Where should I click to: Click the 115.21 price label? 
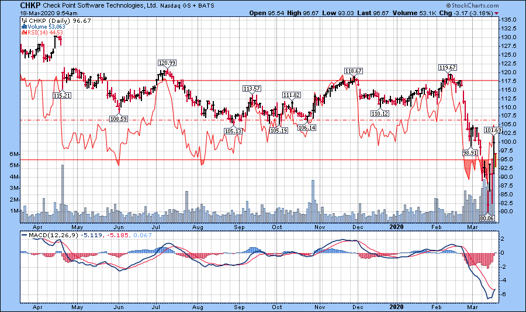(x=62, y=95)
